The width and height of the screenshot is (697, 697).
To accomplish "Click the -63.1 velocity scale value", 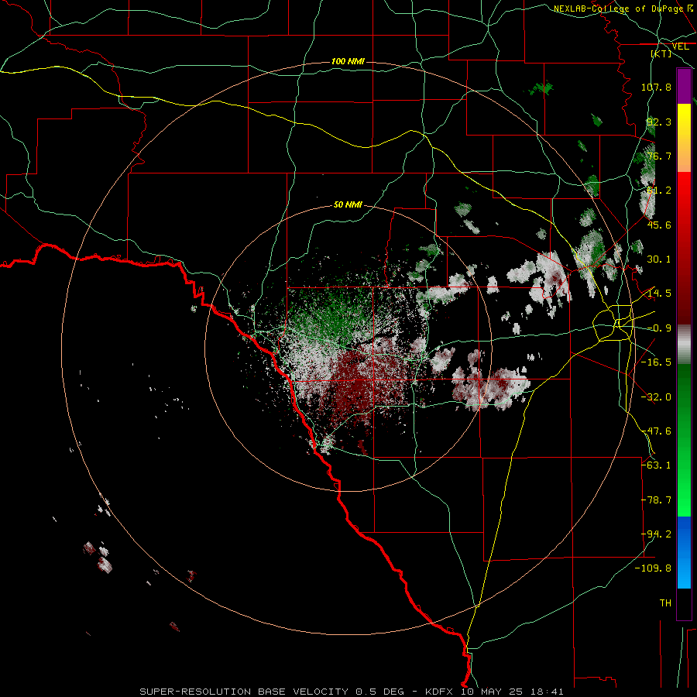I will 656,465.
